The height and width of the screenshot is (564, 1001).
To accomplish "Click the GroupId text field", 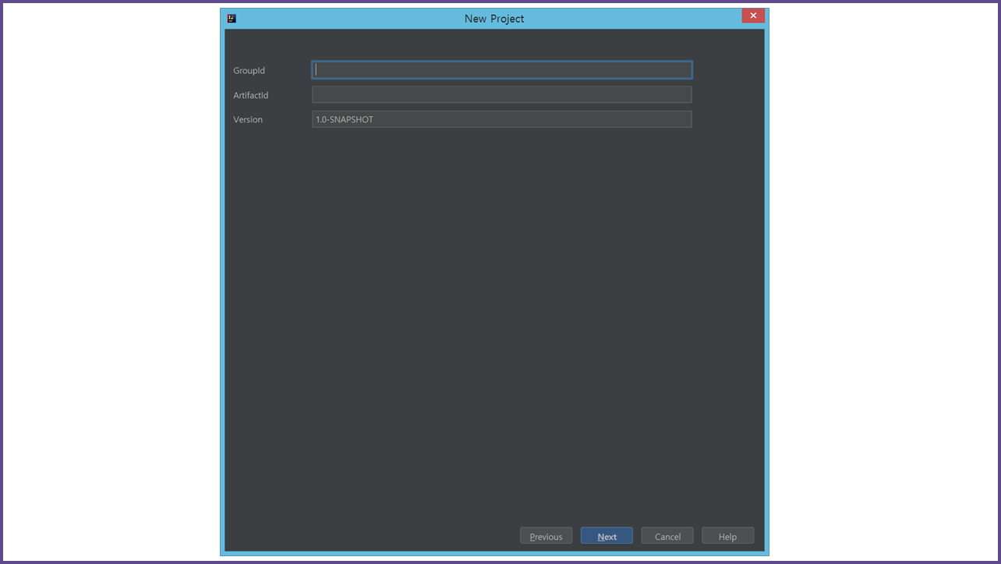I will tap(502, 70).
